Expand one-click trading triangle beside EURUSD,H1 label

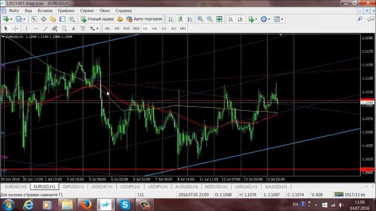pyautogui.click(x=3, y=36)
